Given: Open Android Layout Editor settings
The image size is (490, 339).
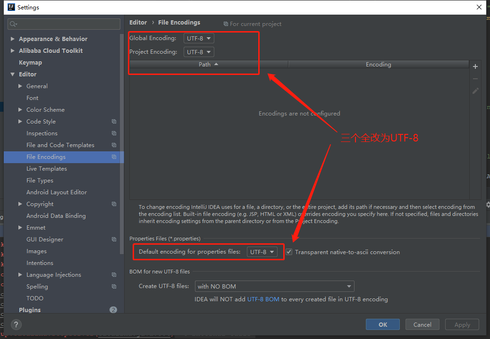Looking at the screenshot, I should [57, 192].
